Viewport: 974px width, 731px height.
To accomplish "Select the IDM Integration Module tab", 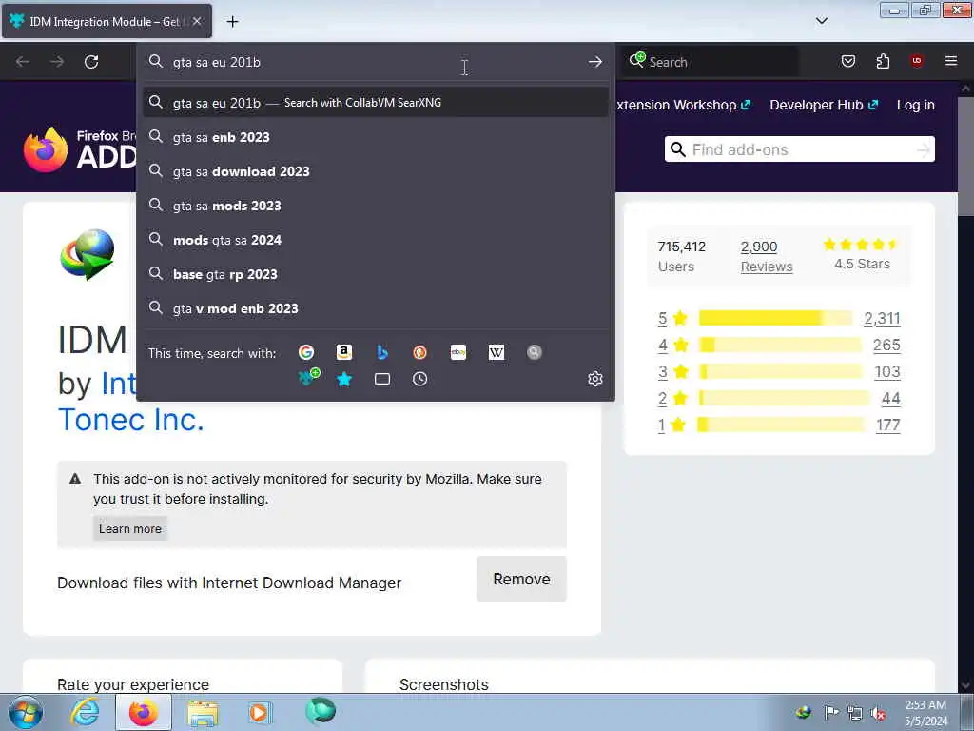I will tap(107, 21).
